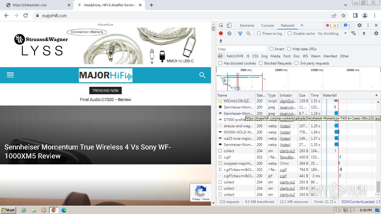The image size is (381, 214).
Task: Open the Chrome three-dot menu
Action: tap(374, 15)
